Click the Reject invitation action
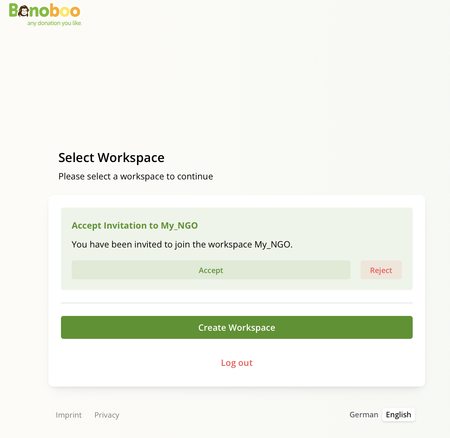 pos(381,270)
